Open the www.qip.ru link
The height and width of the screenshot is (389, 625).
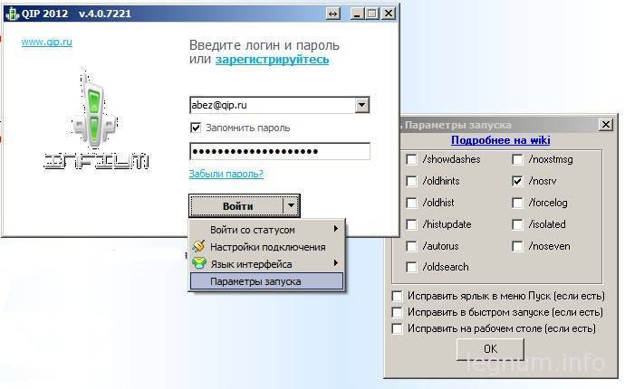click(46, 42)
